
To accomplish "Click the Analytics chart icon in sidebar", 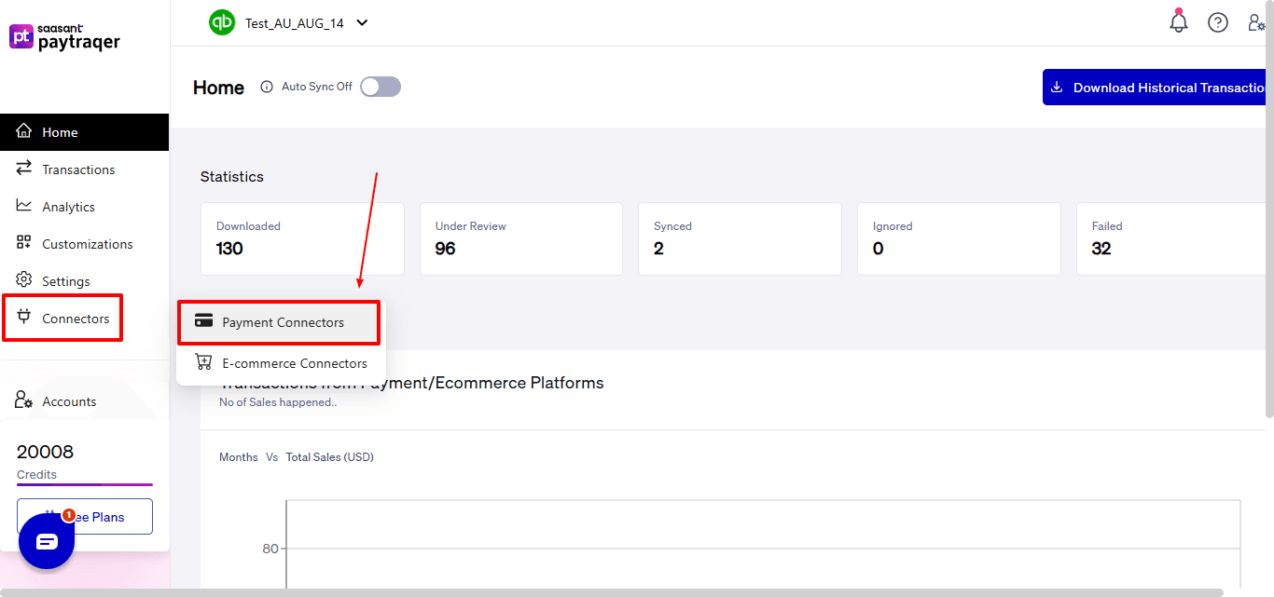I will [x=24, y=207].
